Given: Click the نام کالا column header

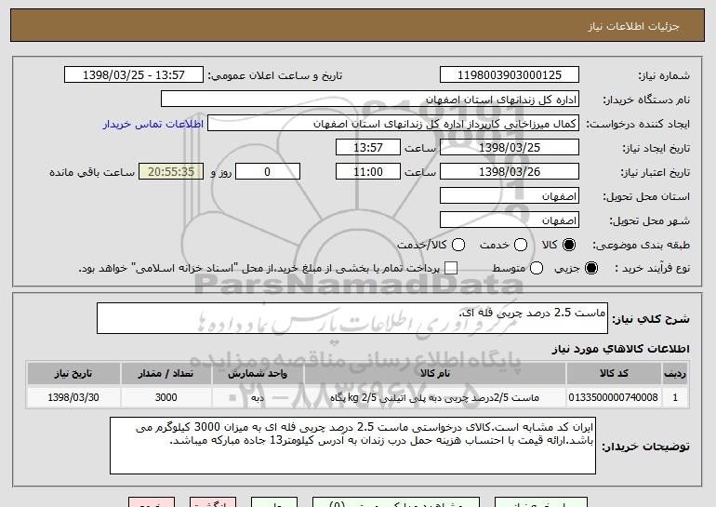Looking at the screenshot, I should 435,374.
